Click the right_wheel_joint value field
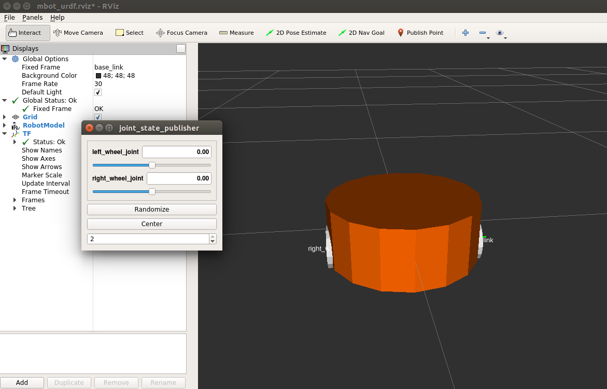 179,178
